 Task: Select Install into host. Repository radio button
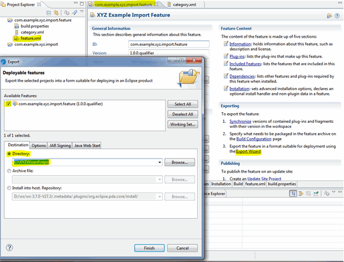[x=9, y=188]
